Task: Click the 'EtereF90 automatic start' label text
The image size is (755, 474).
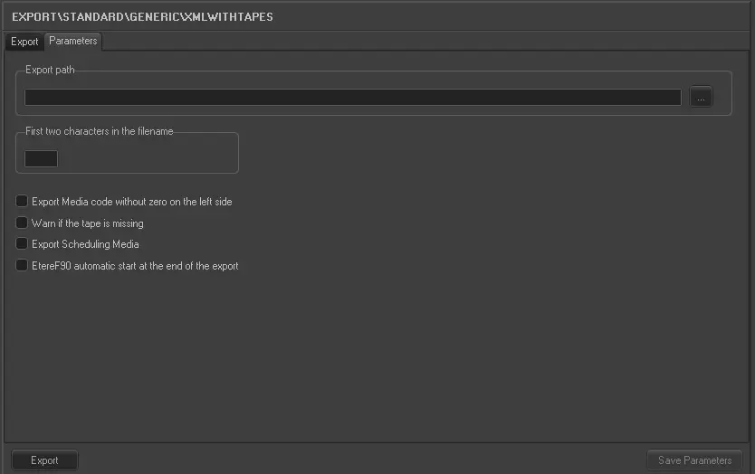Action: 135,266
